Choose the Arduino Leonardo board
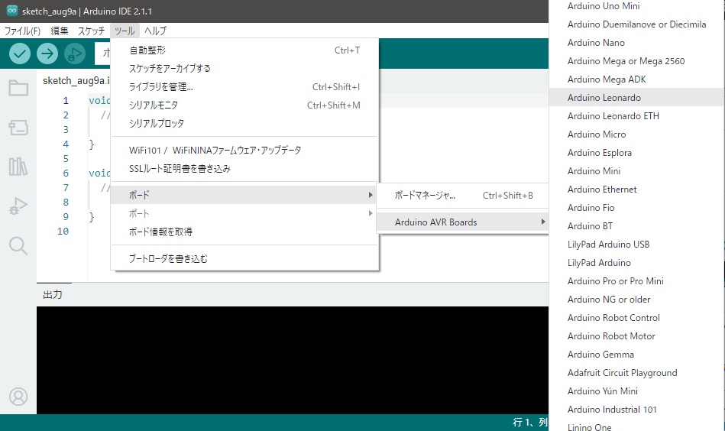 (x=636, y=98)
